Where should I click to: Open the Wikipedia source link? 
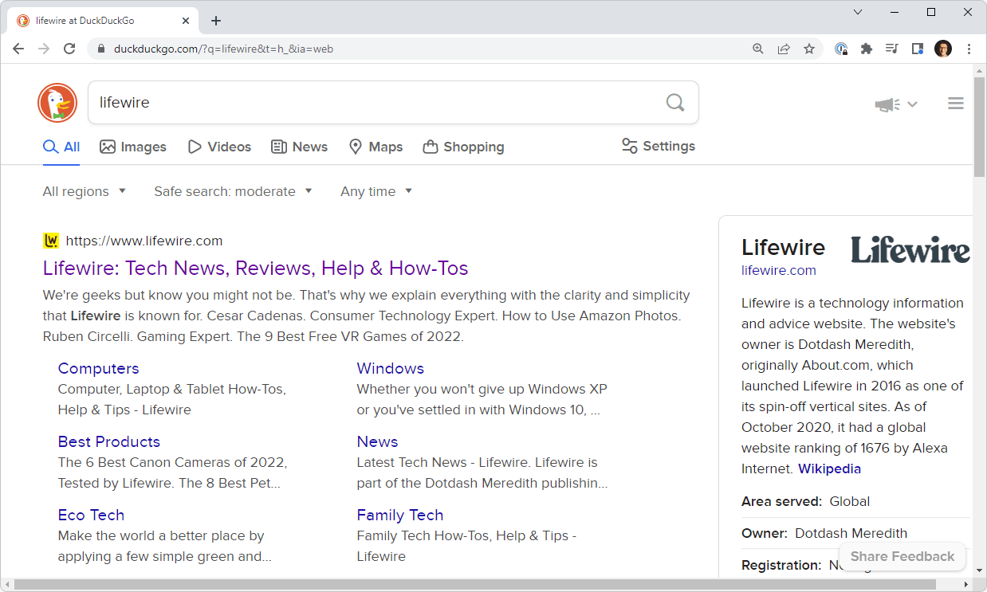click(x=829, y=469)
